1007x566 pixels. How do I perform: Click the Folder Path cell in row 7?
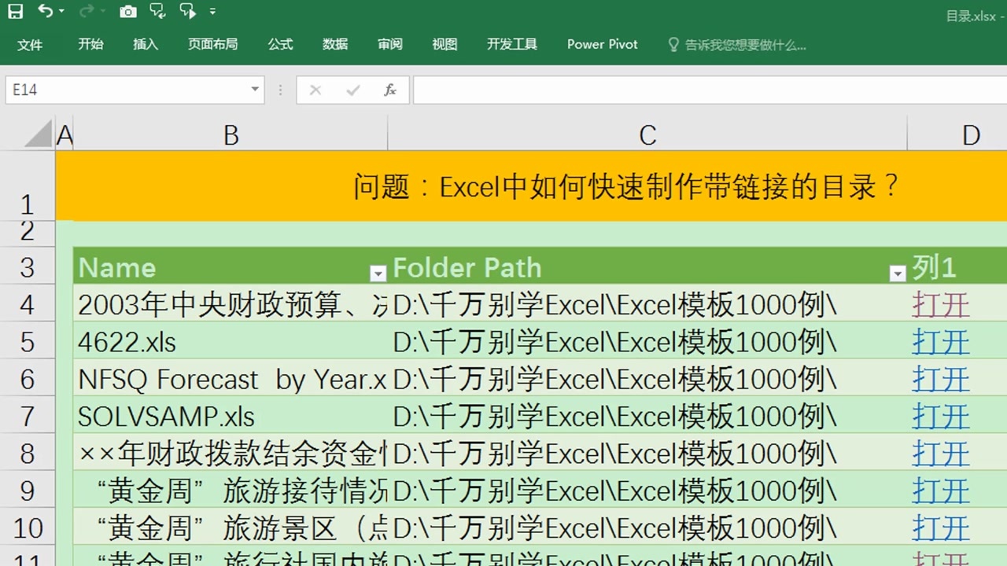647,417
